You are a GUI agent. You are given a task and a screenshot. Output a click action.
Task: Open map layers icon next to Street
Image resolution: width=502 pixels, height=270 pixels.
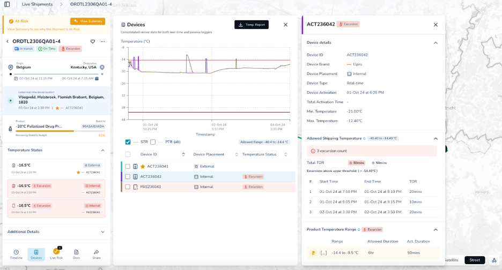[494, 260]
